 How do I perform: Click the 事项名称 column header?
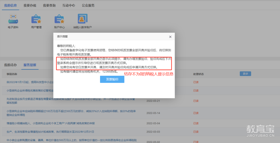point(12,74)
